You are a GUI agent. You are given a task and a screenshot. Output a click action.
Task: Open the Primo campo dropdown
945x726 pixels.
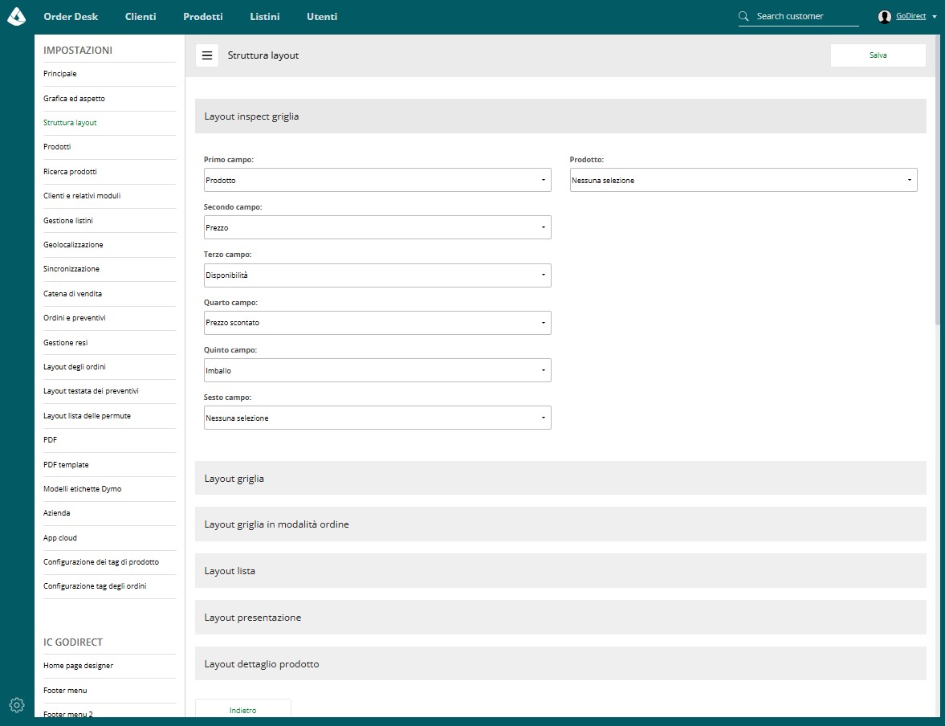pyautogui.click(x=377, y=180)
